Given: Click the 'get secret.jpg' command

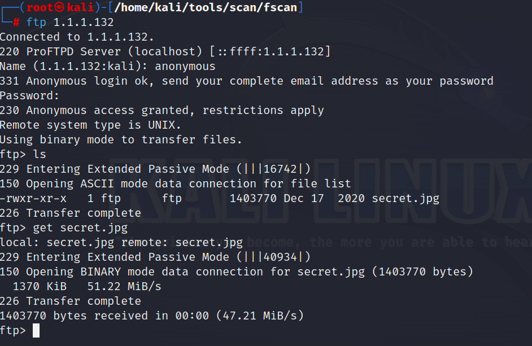Looking at the screenshot, I should [80, 227].
